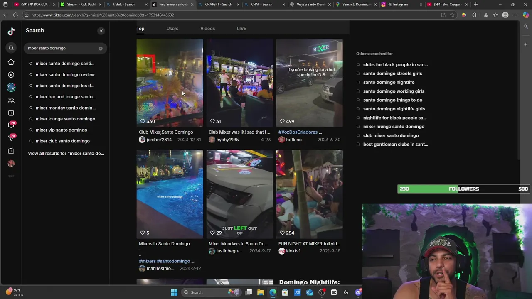Open the Edge Copilot icon
The width and height of the screenshot is (532, 299).
pyautogui.click(x=526, y=15)
